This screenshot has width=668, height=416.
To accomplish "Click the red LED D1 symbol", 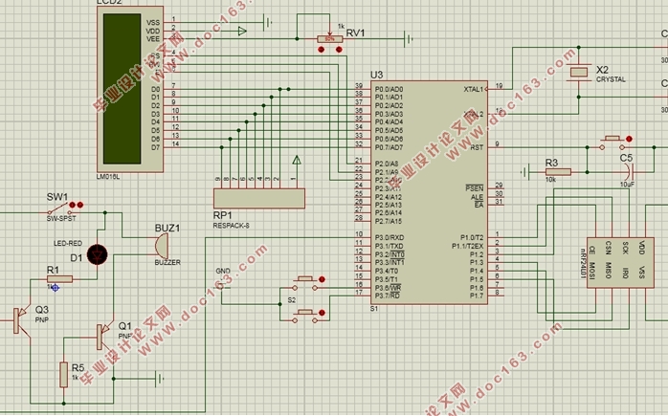I will 97,254.
